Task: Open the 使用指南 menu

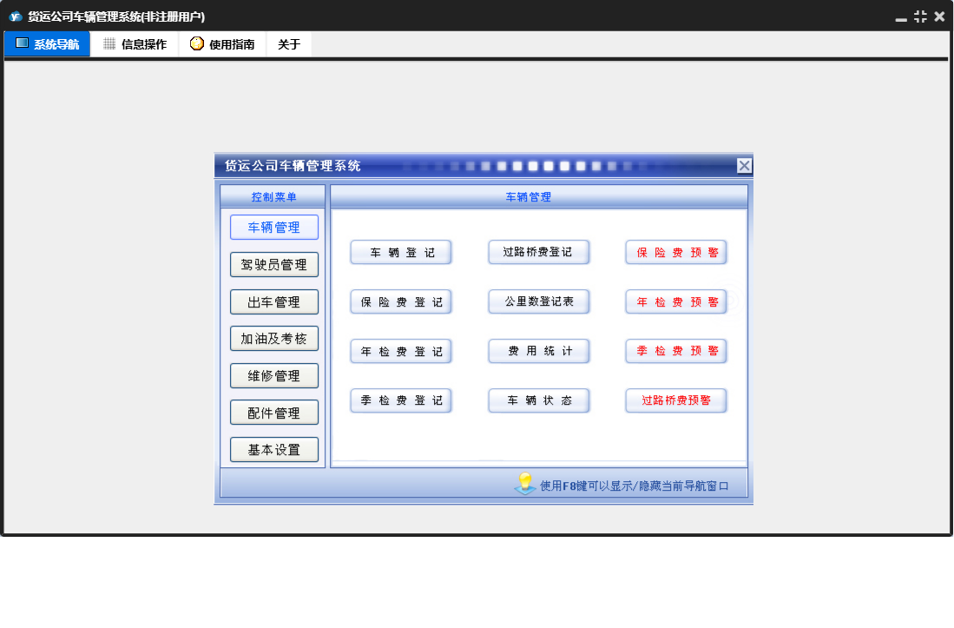Action: (x=223, y=43)
